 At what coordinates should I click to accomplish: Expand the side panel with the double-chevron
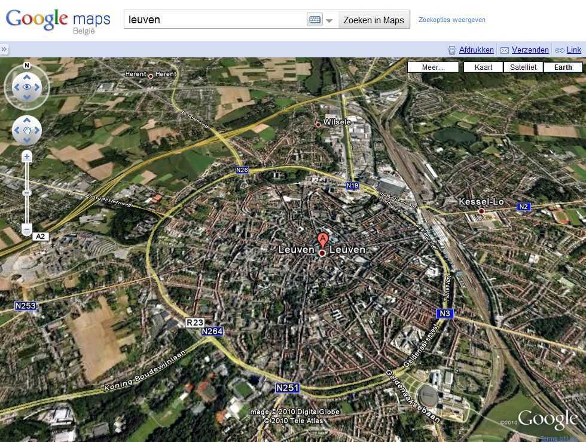(4, 49)
